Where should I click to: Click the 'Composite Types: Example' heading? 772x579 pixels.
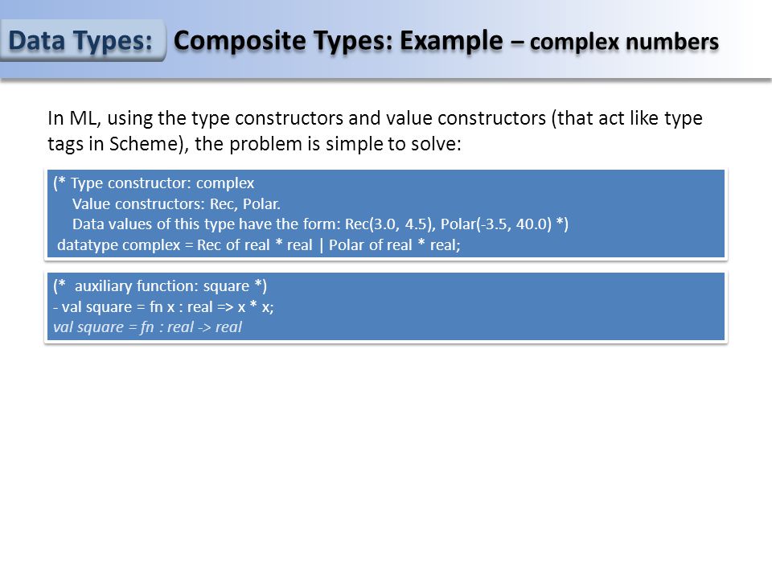339,41
